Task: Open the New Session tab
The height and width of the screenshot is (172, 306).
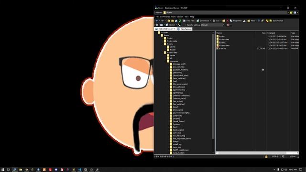Action: 185,29
